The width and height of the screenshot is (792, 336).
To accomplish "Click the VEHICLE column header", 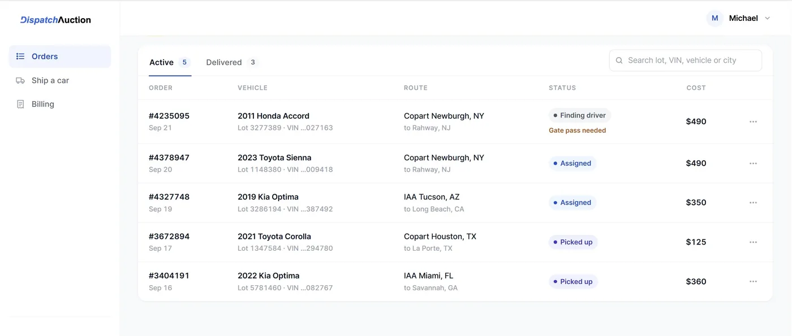I will click(252, 88).
